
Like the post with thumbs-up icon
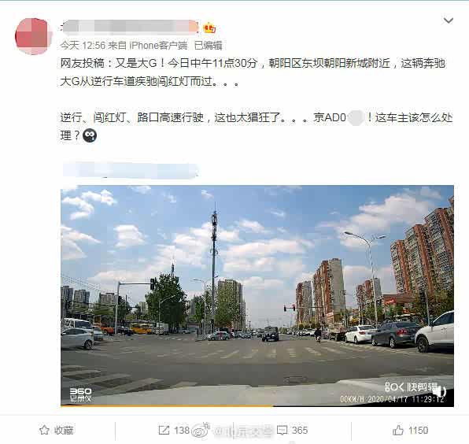(398, 431)
